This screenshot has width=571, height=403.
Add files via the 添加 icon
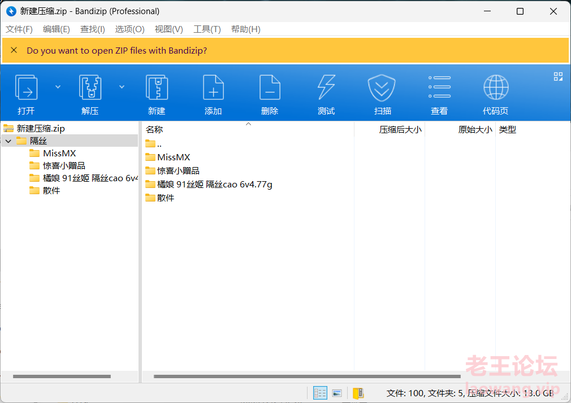(213, 87)
